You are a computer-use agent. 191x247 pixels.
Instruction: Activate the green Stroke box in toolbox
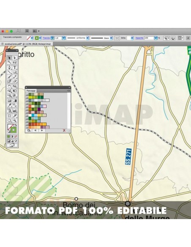(x=14, y=130)
